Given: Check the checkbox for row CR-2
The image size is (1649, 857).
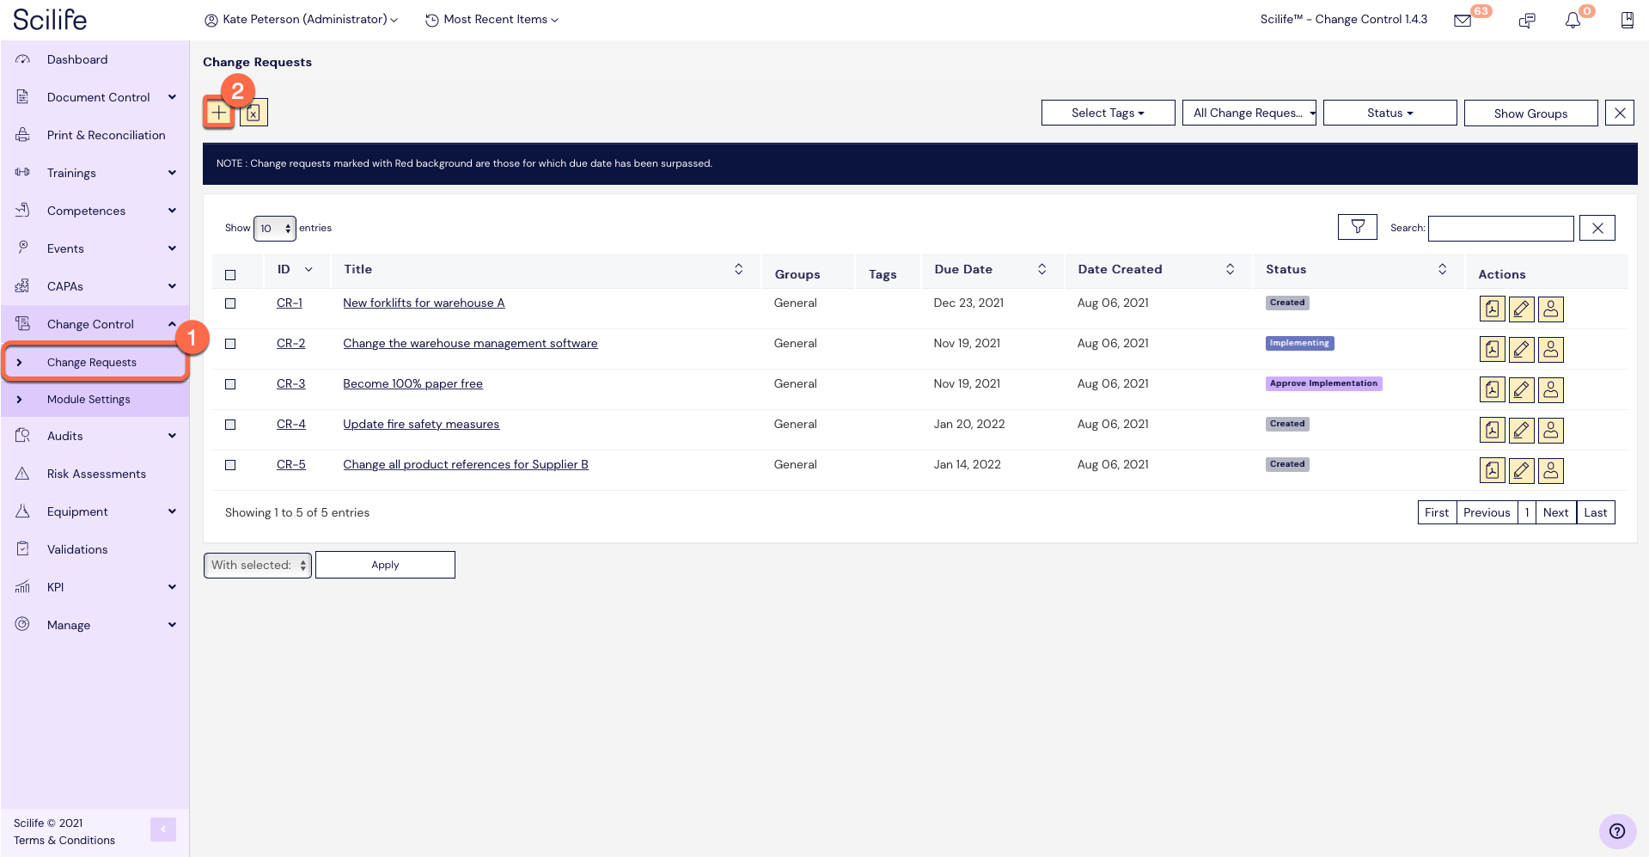Looking at the screenshot, I should (229, 344).
